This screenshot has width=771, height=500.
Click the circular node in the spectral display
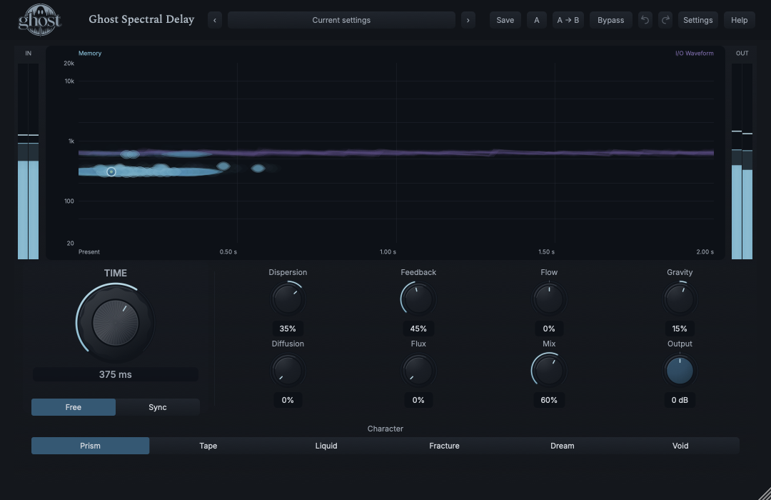coord(111,171)
